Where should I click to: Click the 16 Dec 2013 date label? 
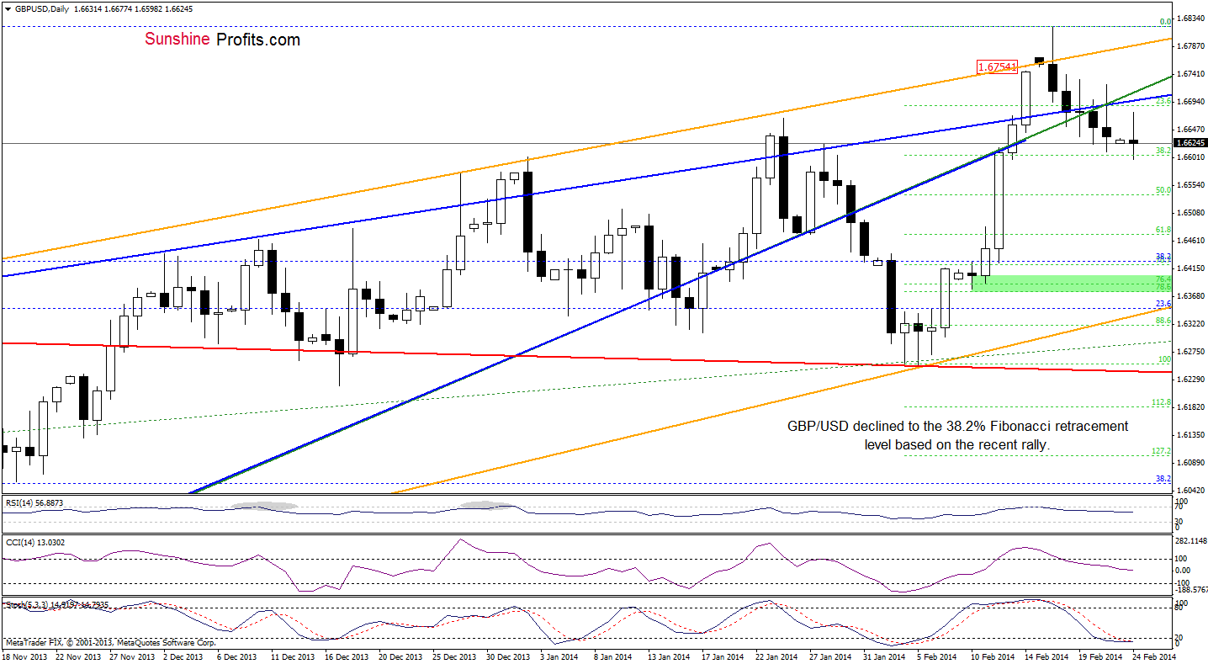click(347, 656)
